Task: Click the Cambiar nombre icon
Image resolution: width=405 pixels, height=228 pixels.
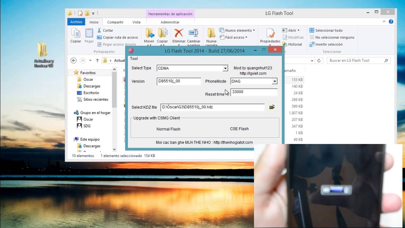Action: coord(193,33)
